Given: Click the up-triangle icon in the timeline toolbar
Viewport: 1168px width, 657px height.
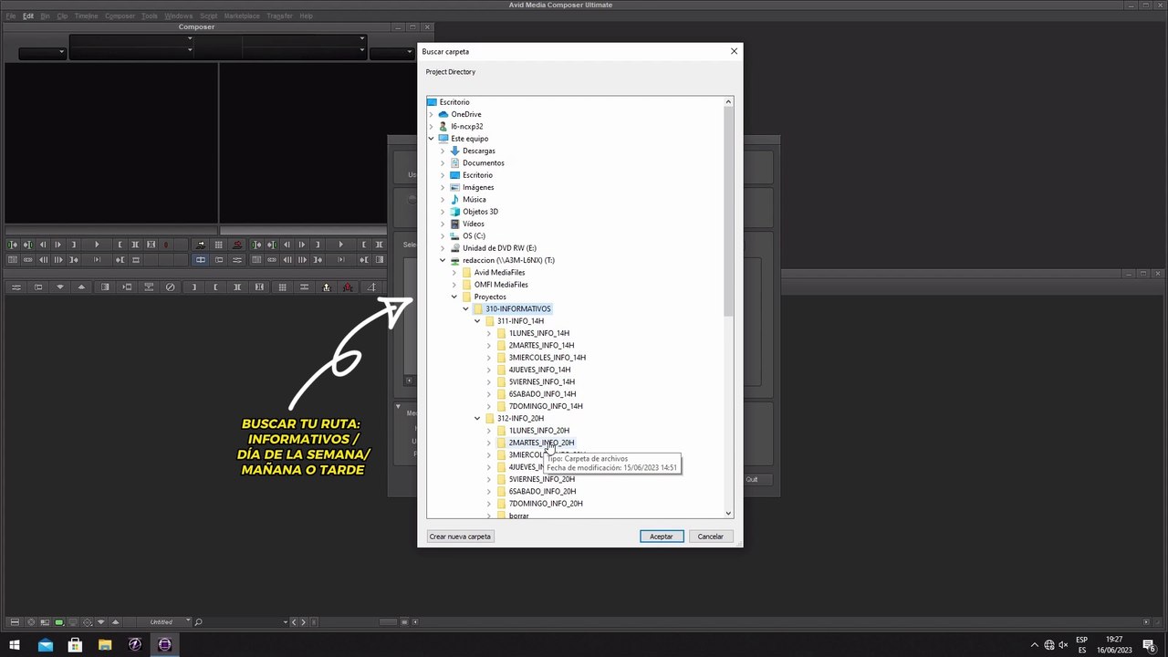Looking at the screenshot, I should pos(81,287).
